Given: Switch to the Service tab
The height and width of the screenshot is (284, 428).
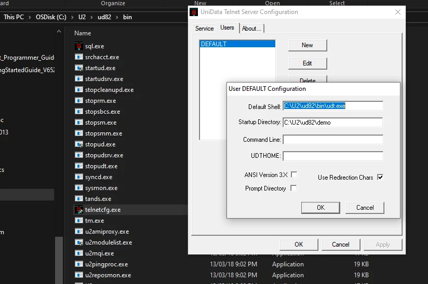Looking at the screenshot, I should tap(205, 29).
